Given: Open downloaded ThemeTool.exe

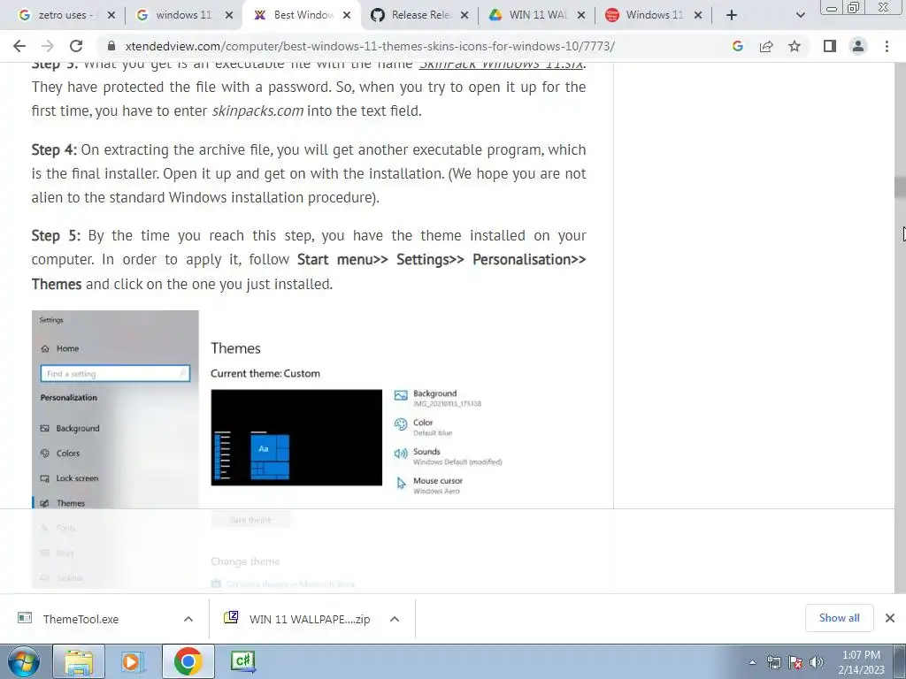Looking at the screenshot, I should (81, 619).
